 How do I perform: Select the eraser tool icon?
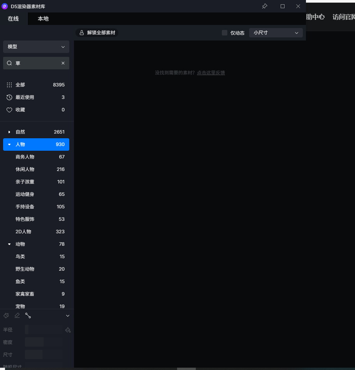coord(17,315)
